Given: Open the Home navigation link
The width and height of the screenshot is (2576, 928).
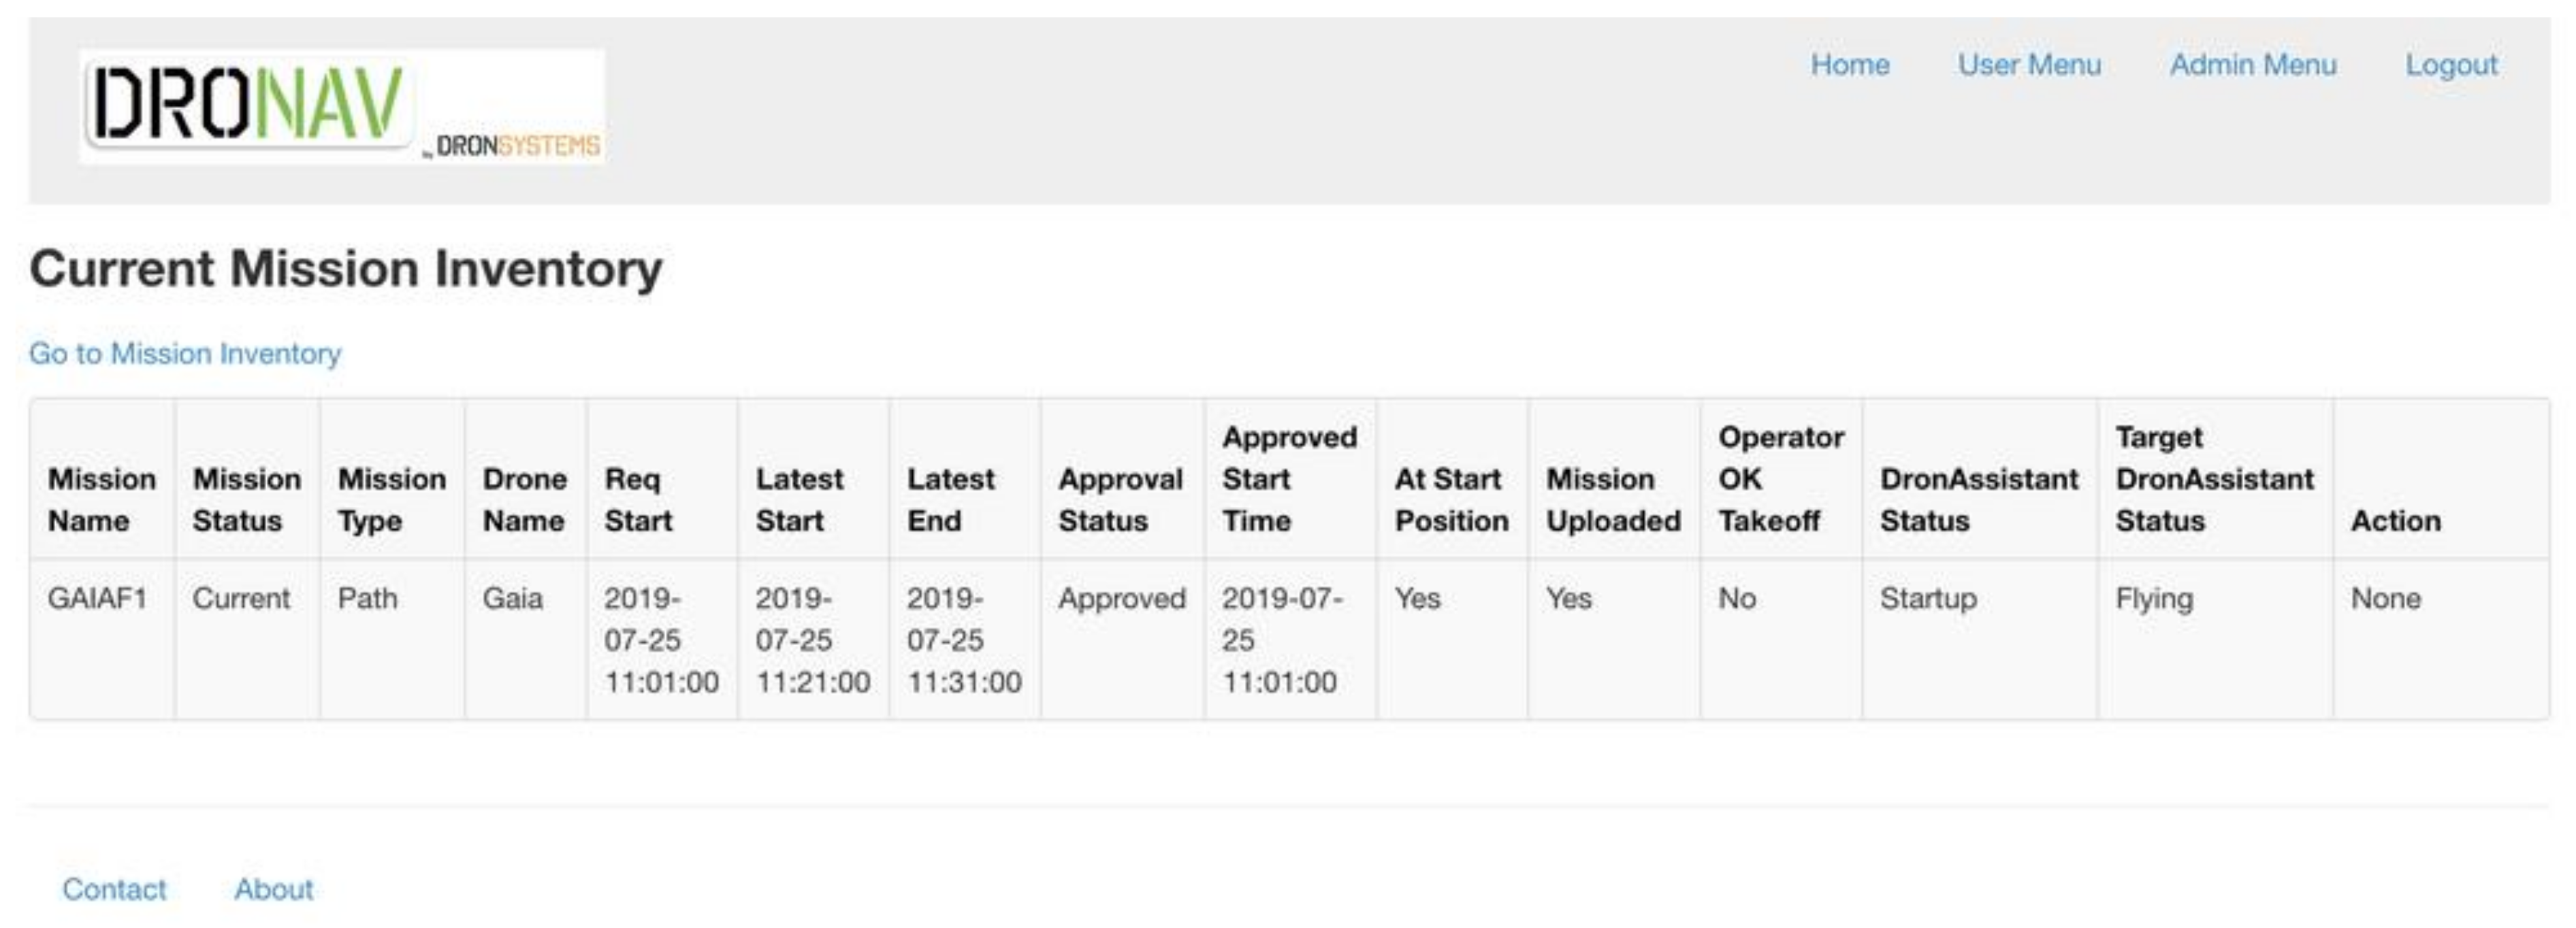Looking at the screenshot, I should pos(1849,65).
